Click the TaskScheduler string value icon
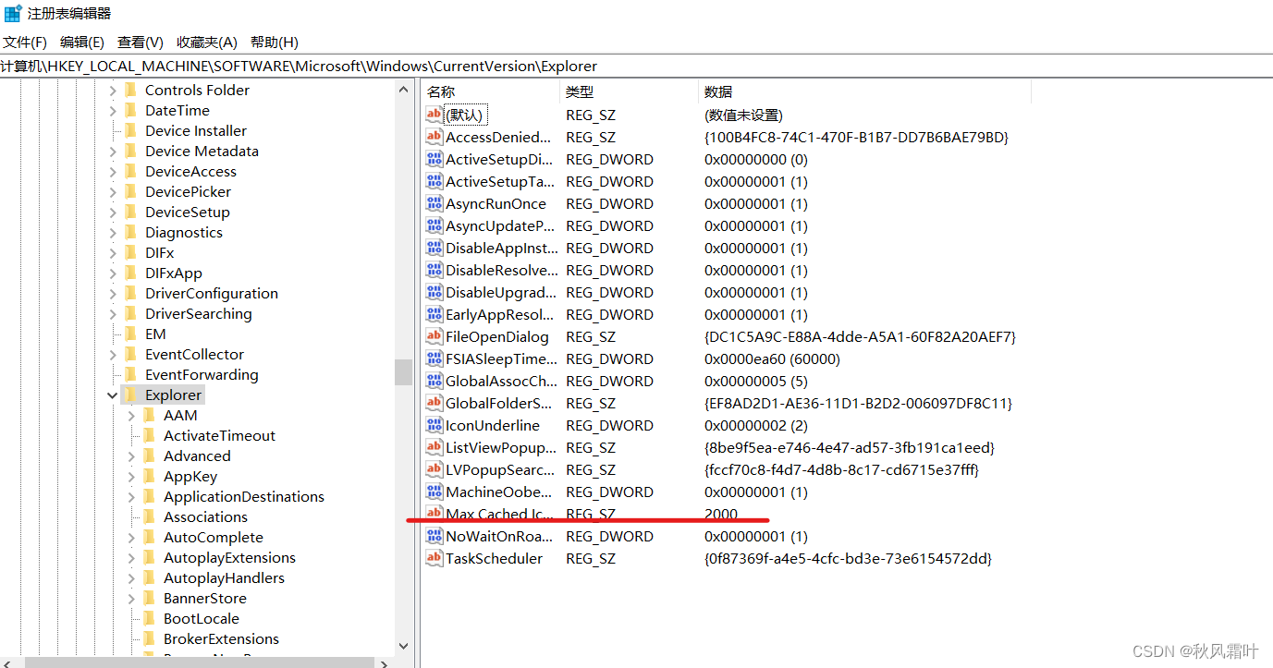 434,558
